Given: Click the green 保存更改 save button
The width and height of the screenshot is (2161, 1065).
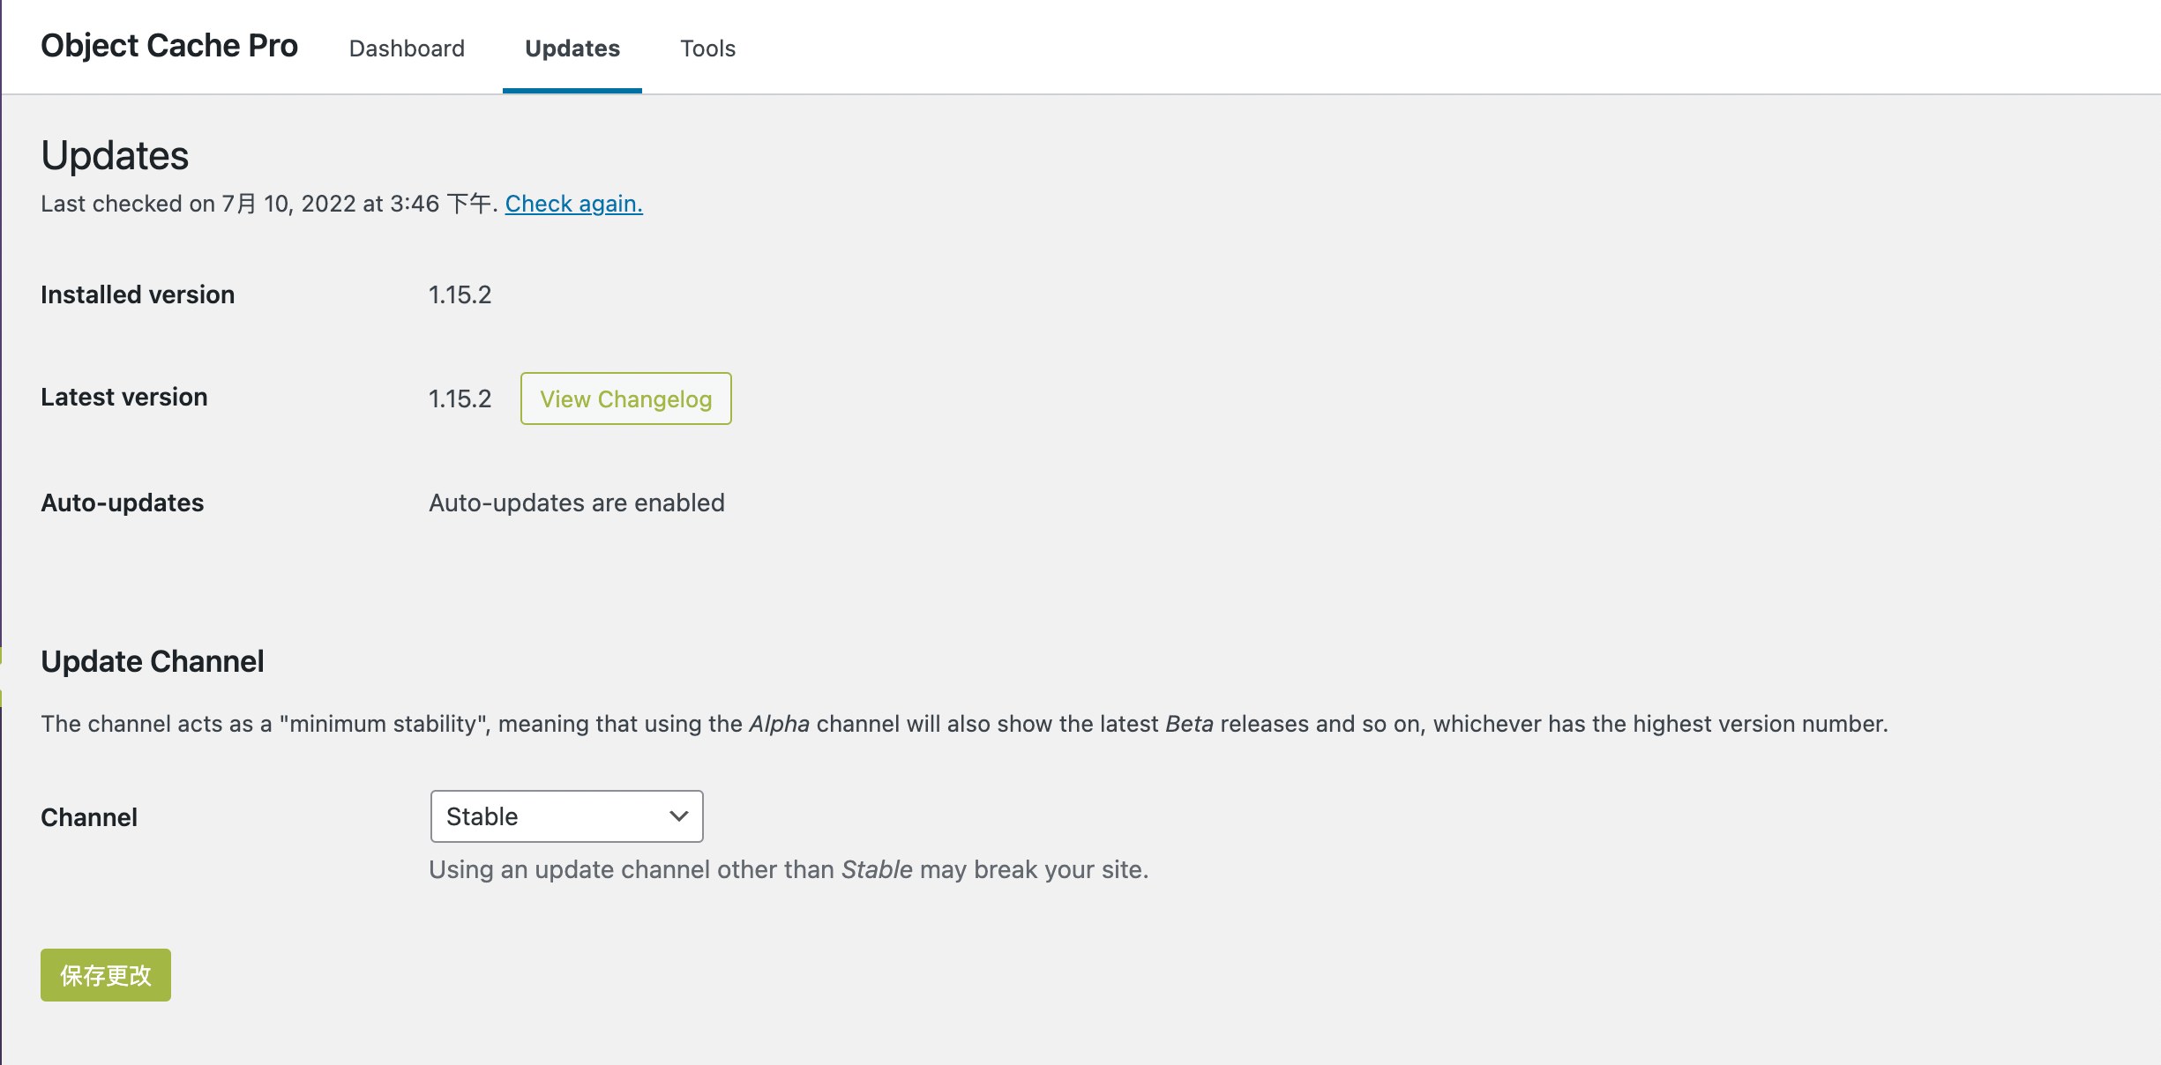Looking at the screenshot, I should point(106,975).
